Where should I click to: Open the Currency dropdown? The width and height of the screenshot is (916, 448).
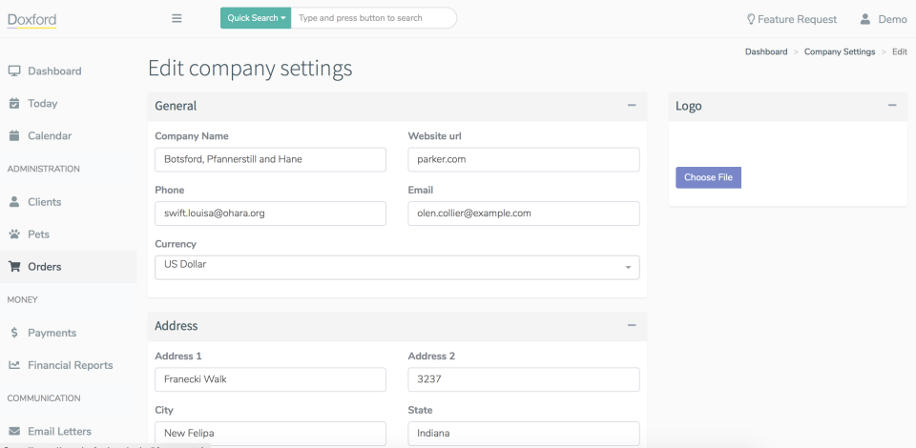tap(397, 267)
